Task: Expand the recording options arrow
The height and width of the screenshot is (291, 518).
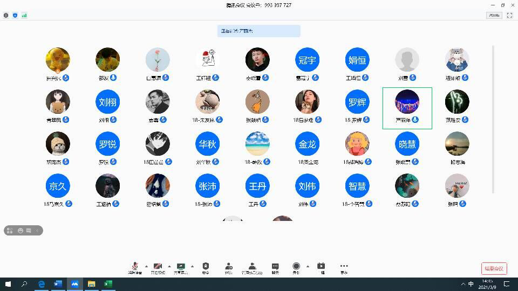Action: tap(308, 266)
